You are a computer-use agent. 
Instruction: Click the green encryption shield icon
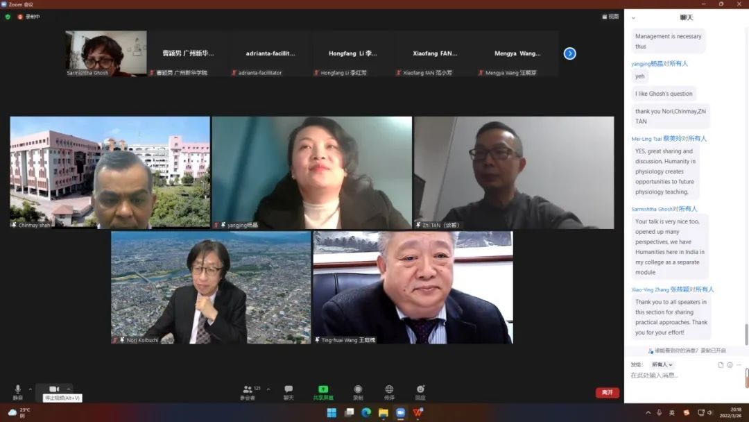point(8,17)
